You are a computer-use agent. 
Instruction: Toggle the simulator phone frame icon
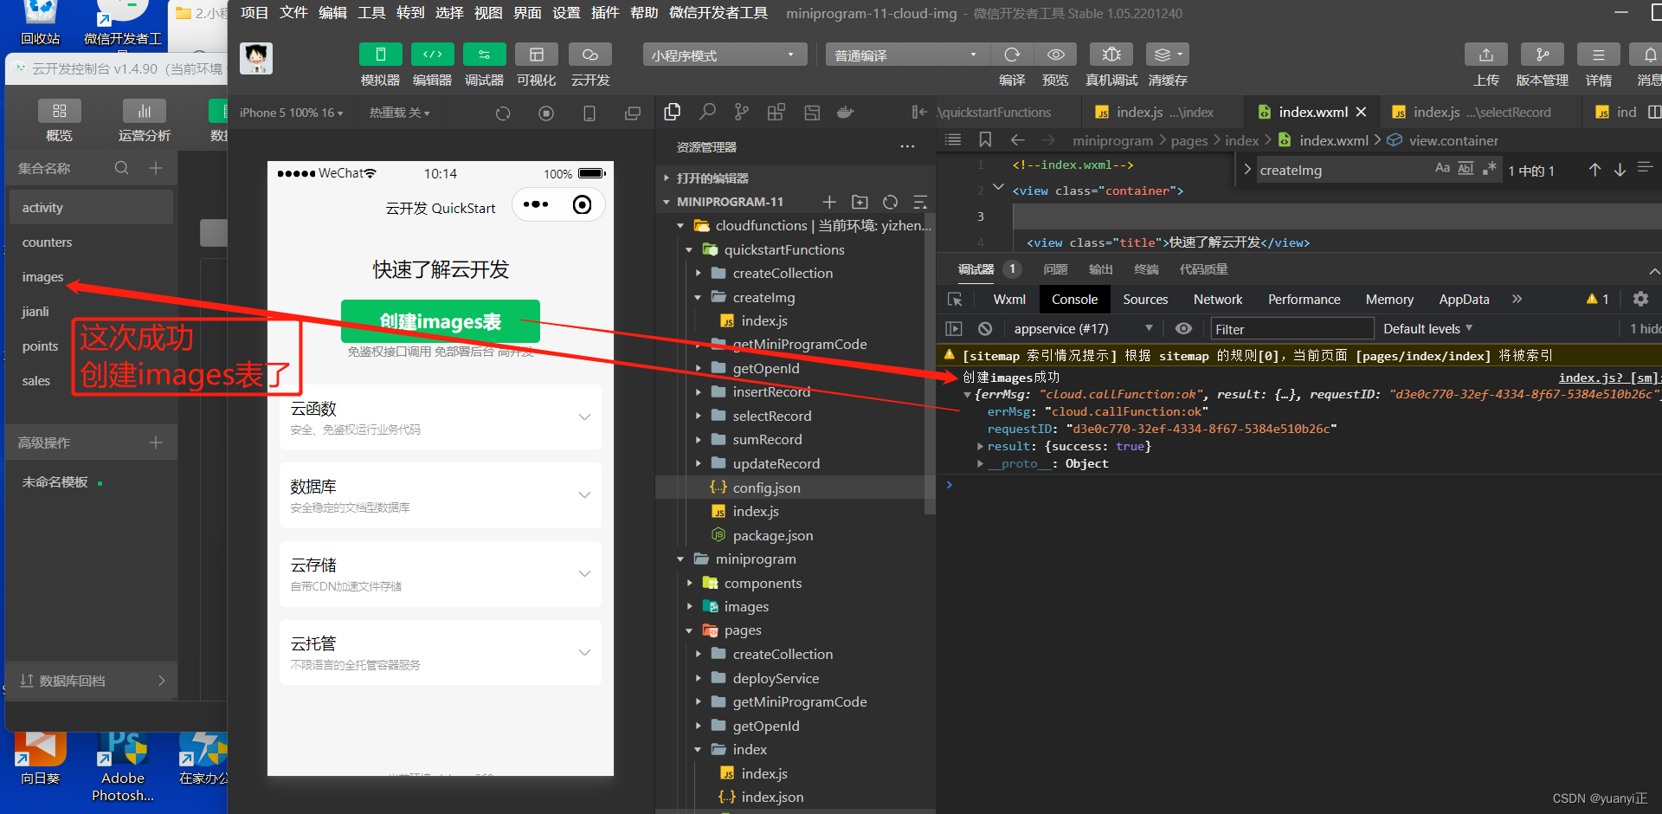[589, 113]
